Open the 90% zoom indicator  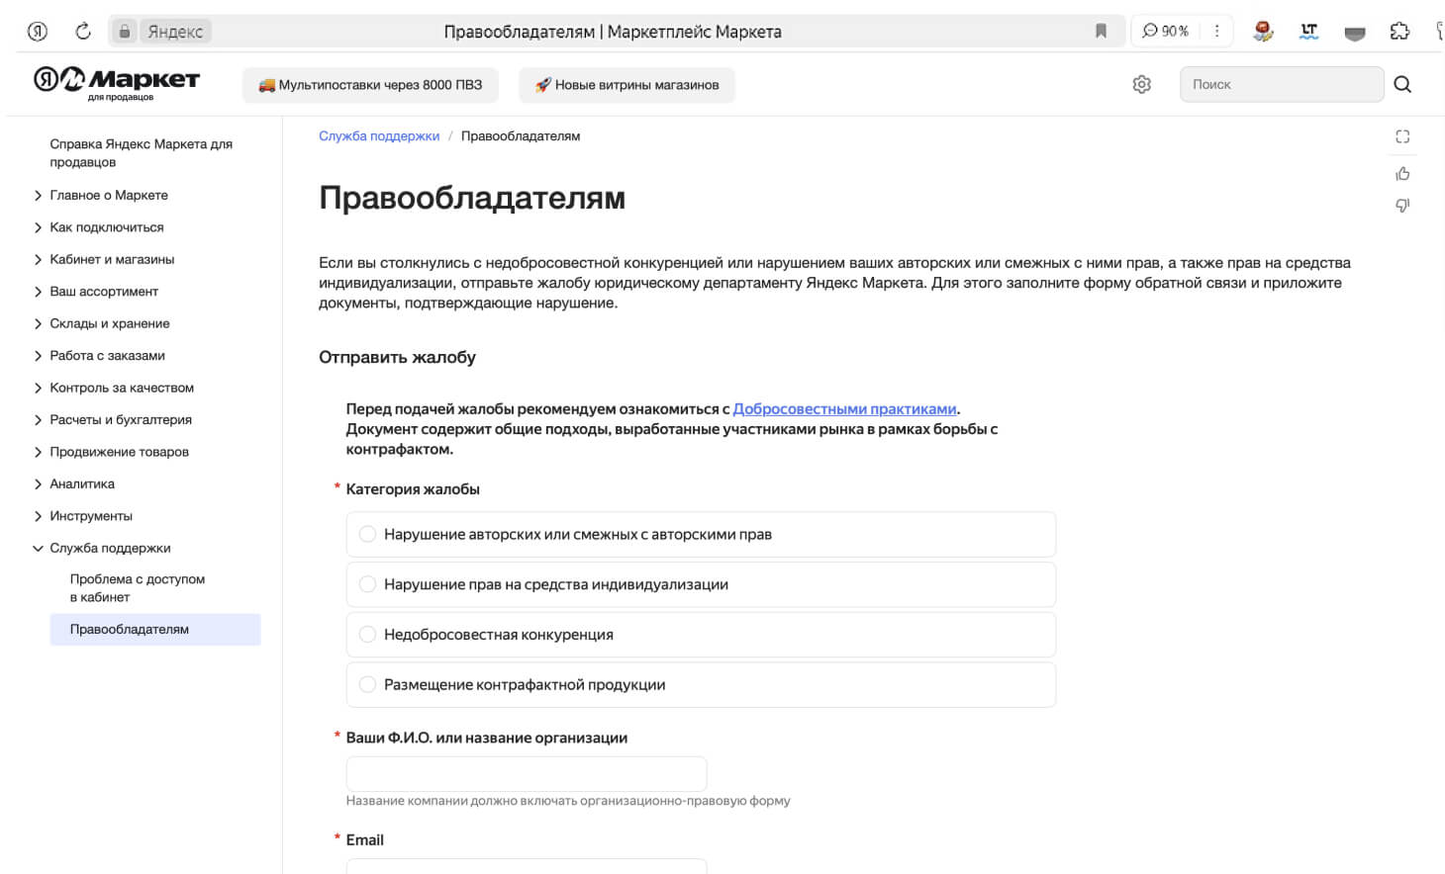coord(1166,32)
